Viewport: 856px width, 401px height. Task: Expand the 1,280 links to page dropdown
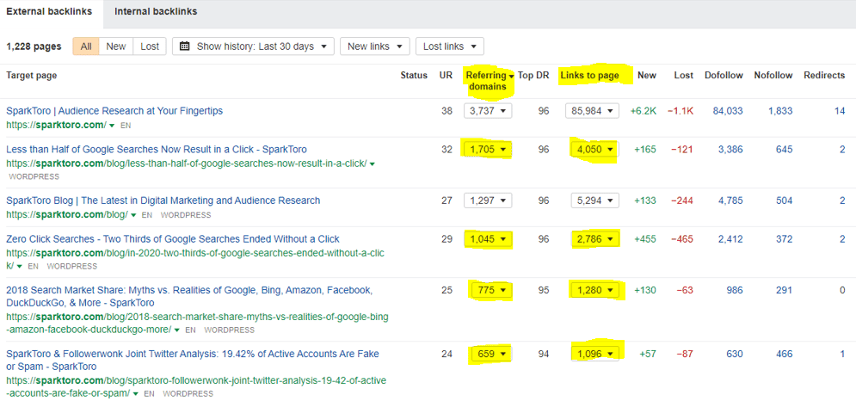click(594, 290)
